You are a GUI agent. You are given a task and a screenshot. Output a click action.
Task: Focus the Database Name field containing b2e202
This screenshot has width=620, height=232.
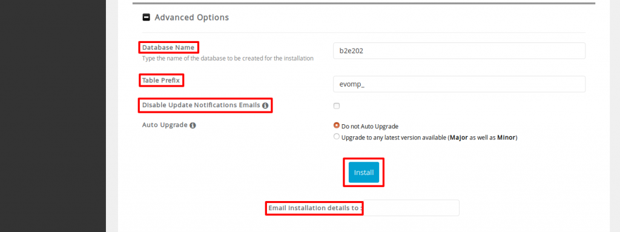(x=459, y=51)
